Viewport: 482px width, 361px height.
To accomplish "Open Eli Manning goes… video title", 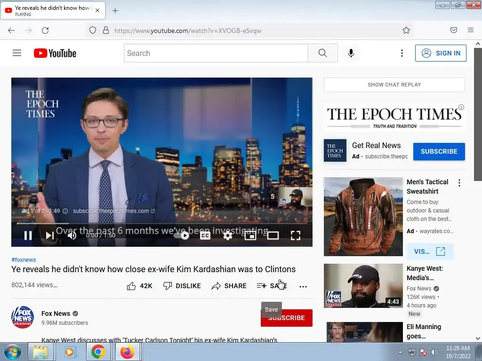I will 424,331.
